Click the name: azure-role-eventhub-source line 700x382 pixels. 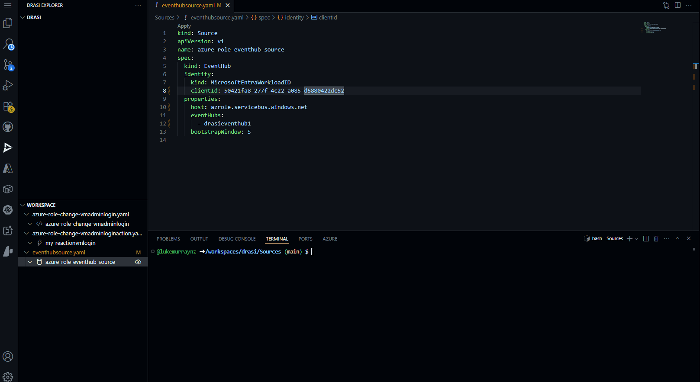[x=231, y=49]
